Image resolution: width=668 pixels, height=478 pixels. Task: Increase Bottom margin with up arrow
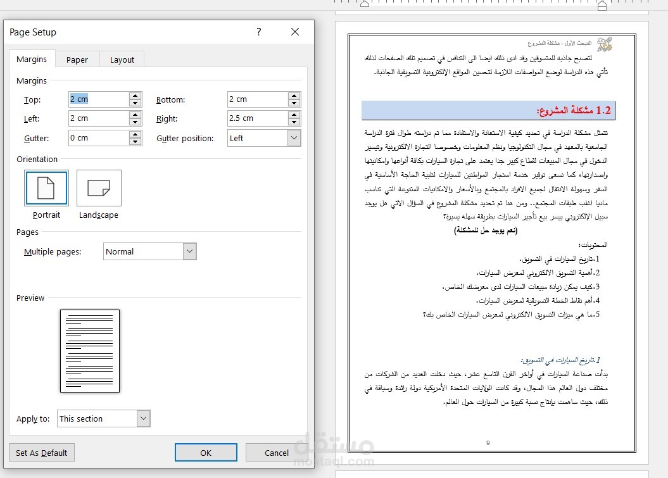294,96
